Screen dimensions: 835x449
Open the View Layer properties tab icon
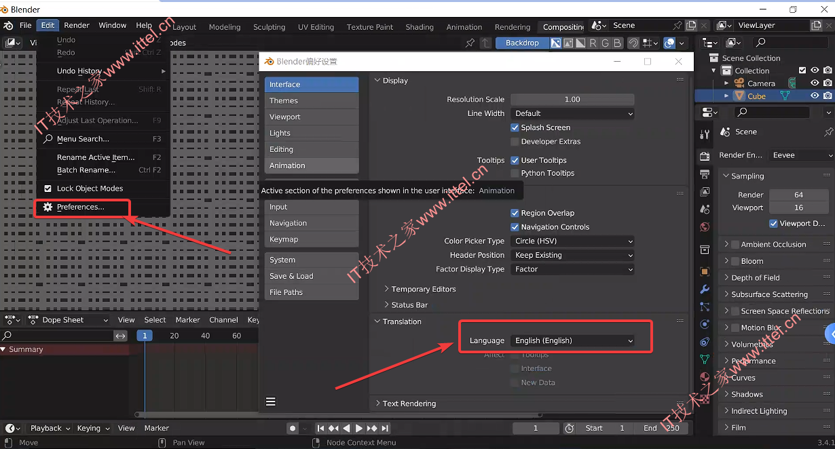click(705, 192)
